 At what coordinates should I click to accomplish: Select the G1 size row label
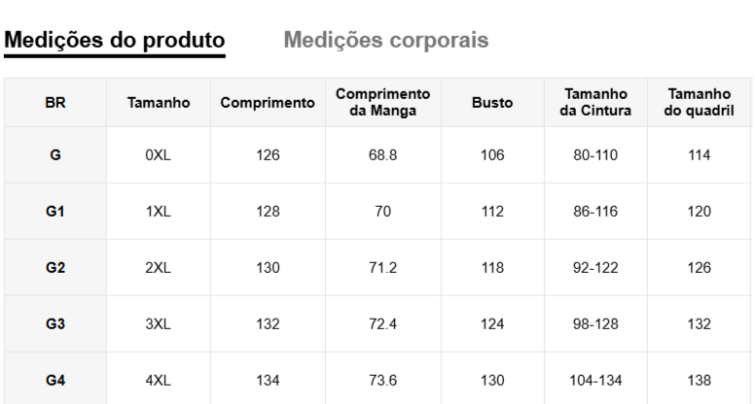[55, 212]
